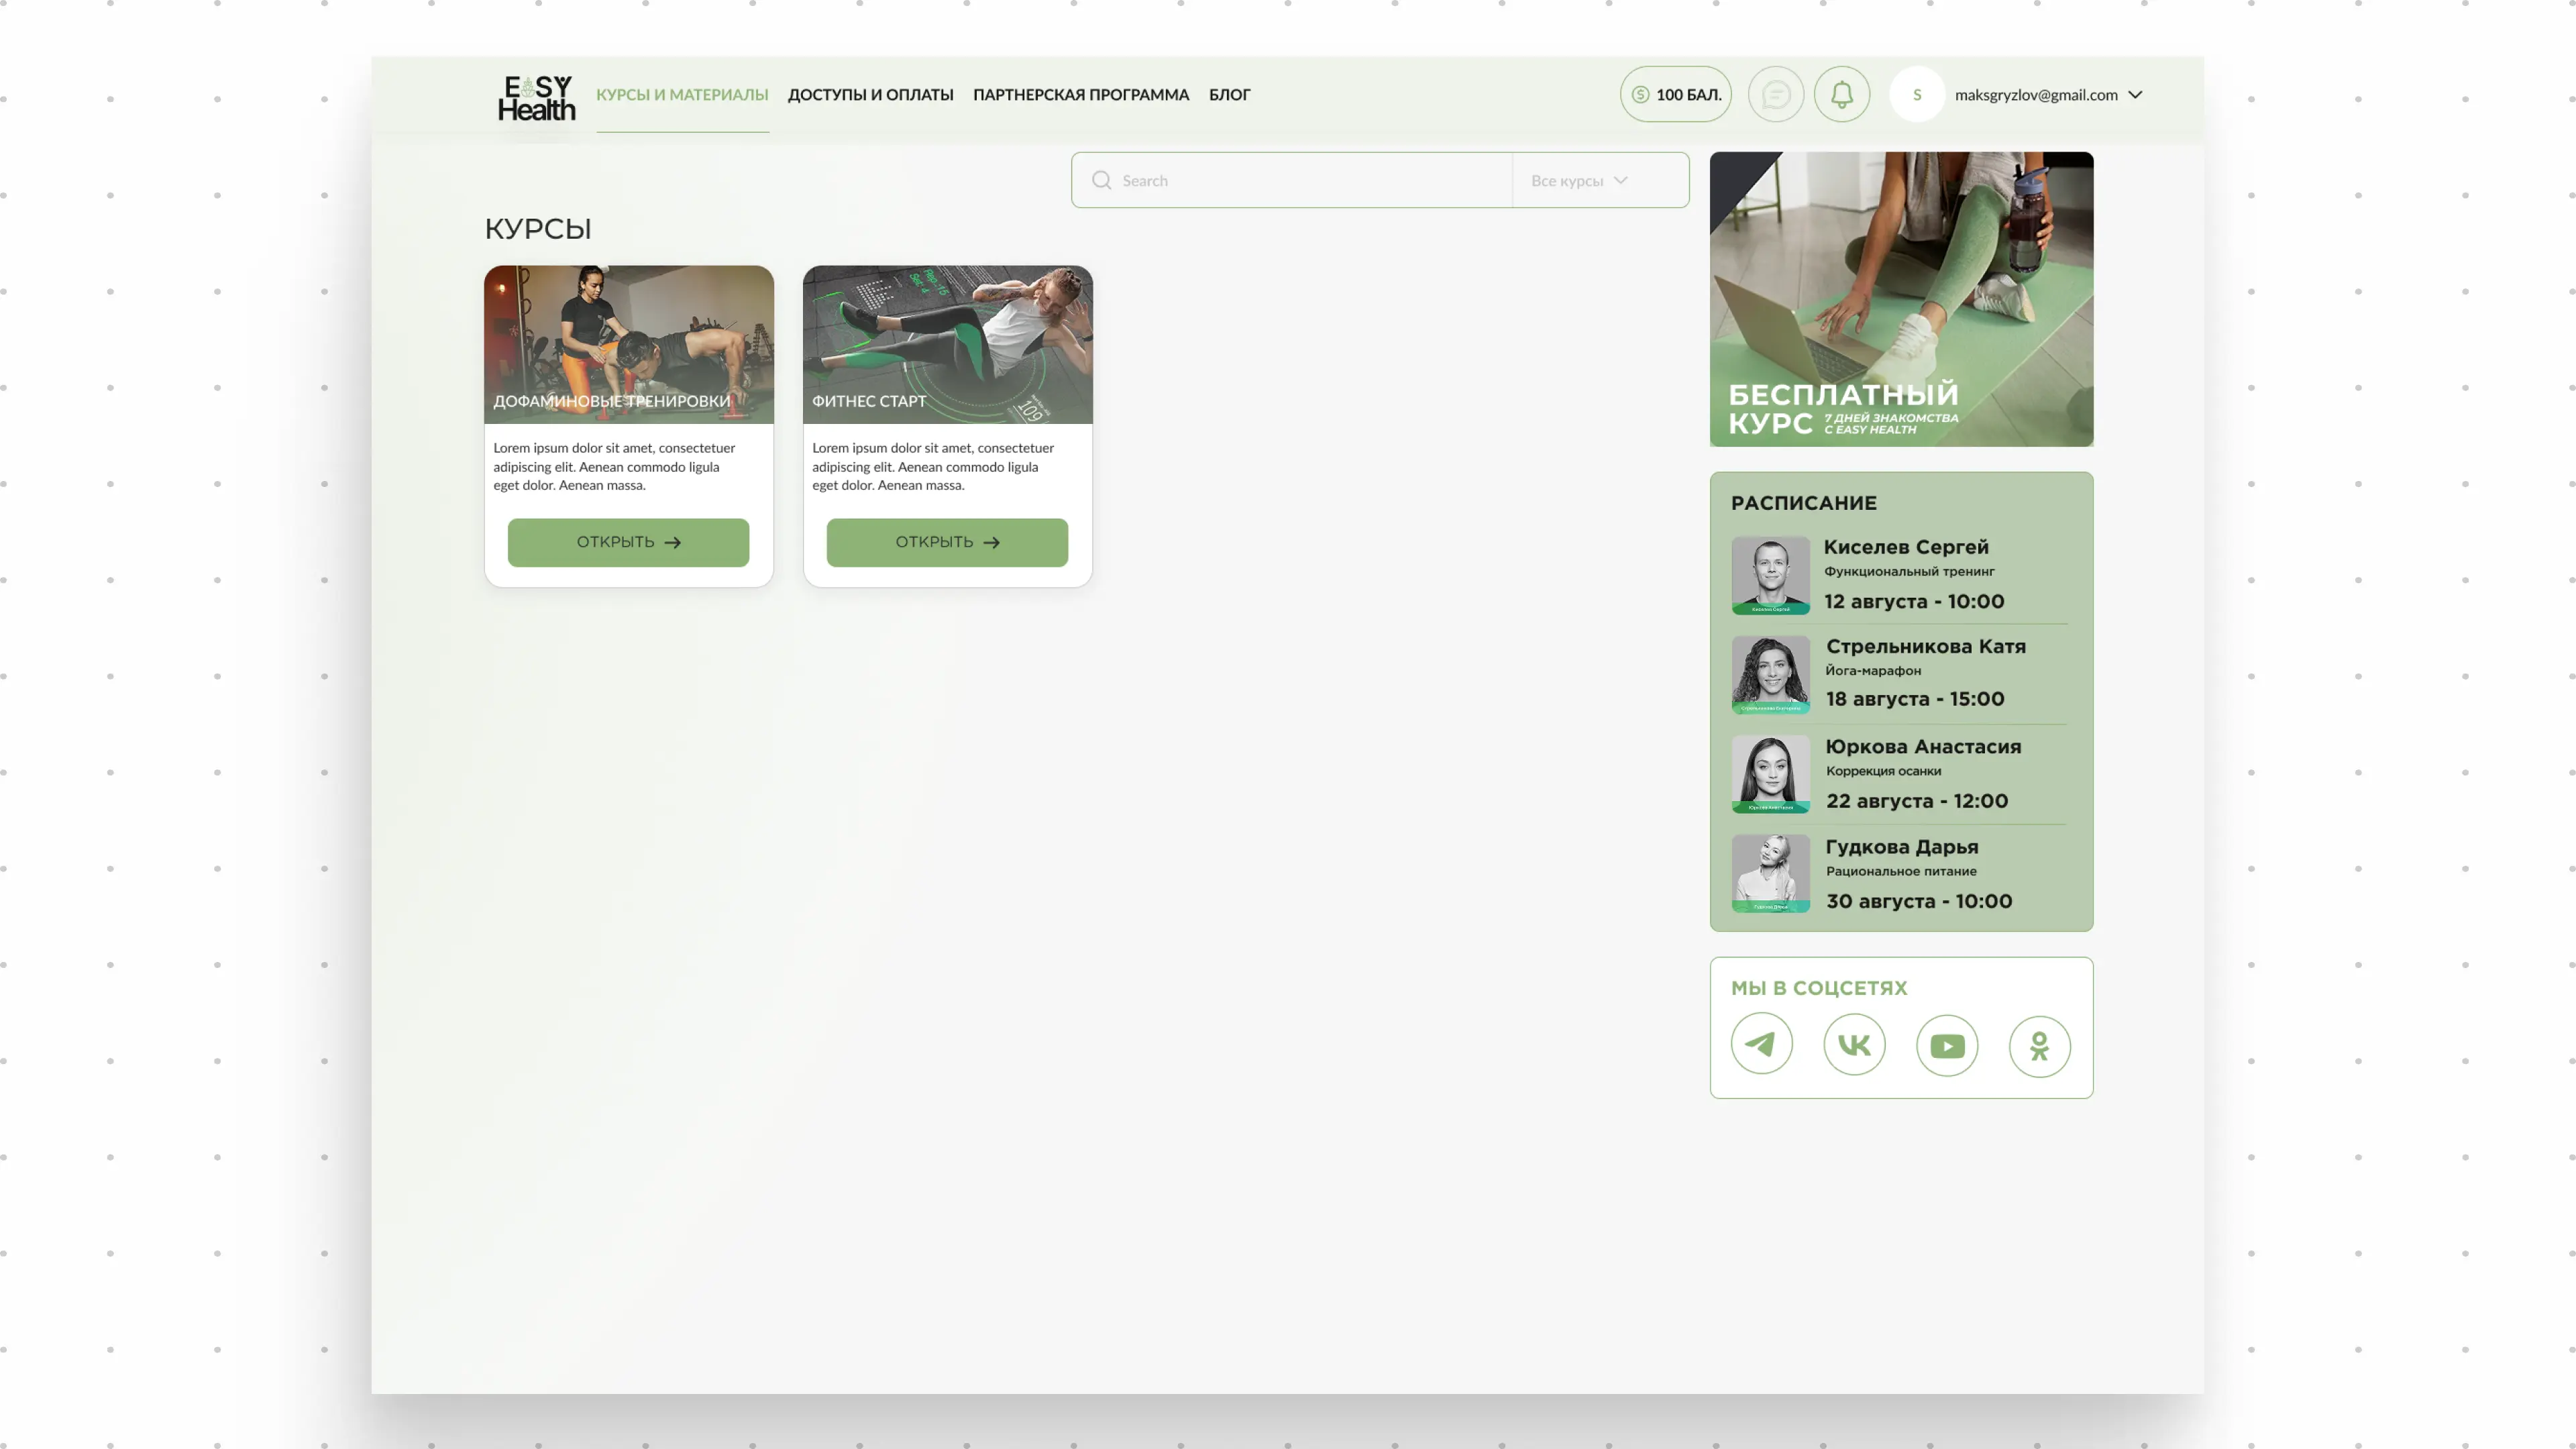The image size is (2576, 1449).
Task: Open the Партнерская программа tab
Action: pos(1080,95)
